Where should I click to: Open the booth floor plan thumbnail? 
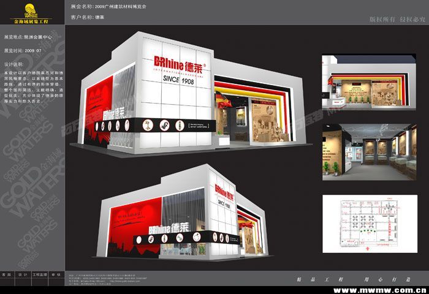370,224
